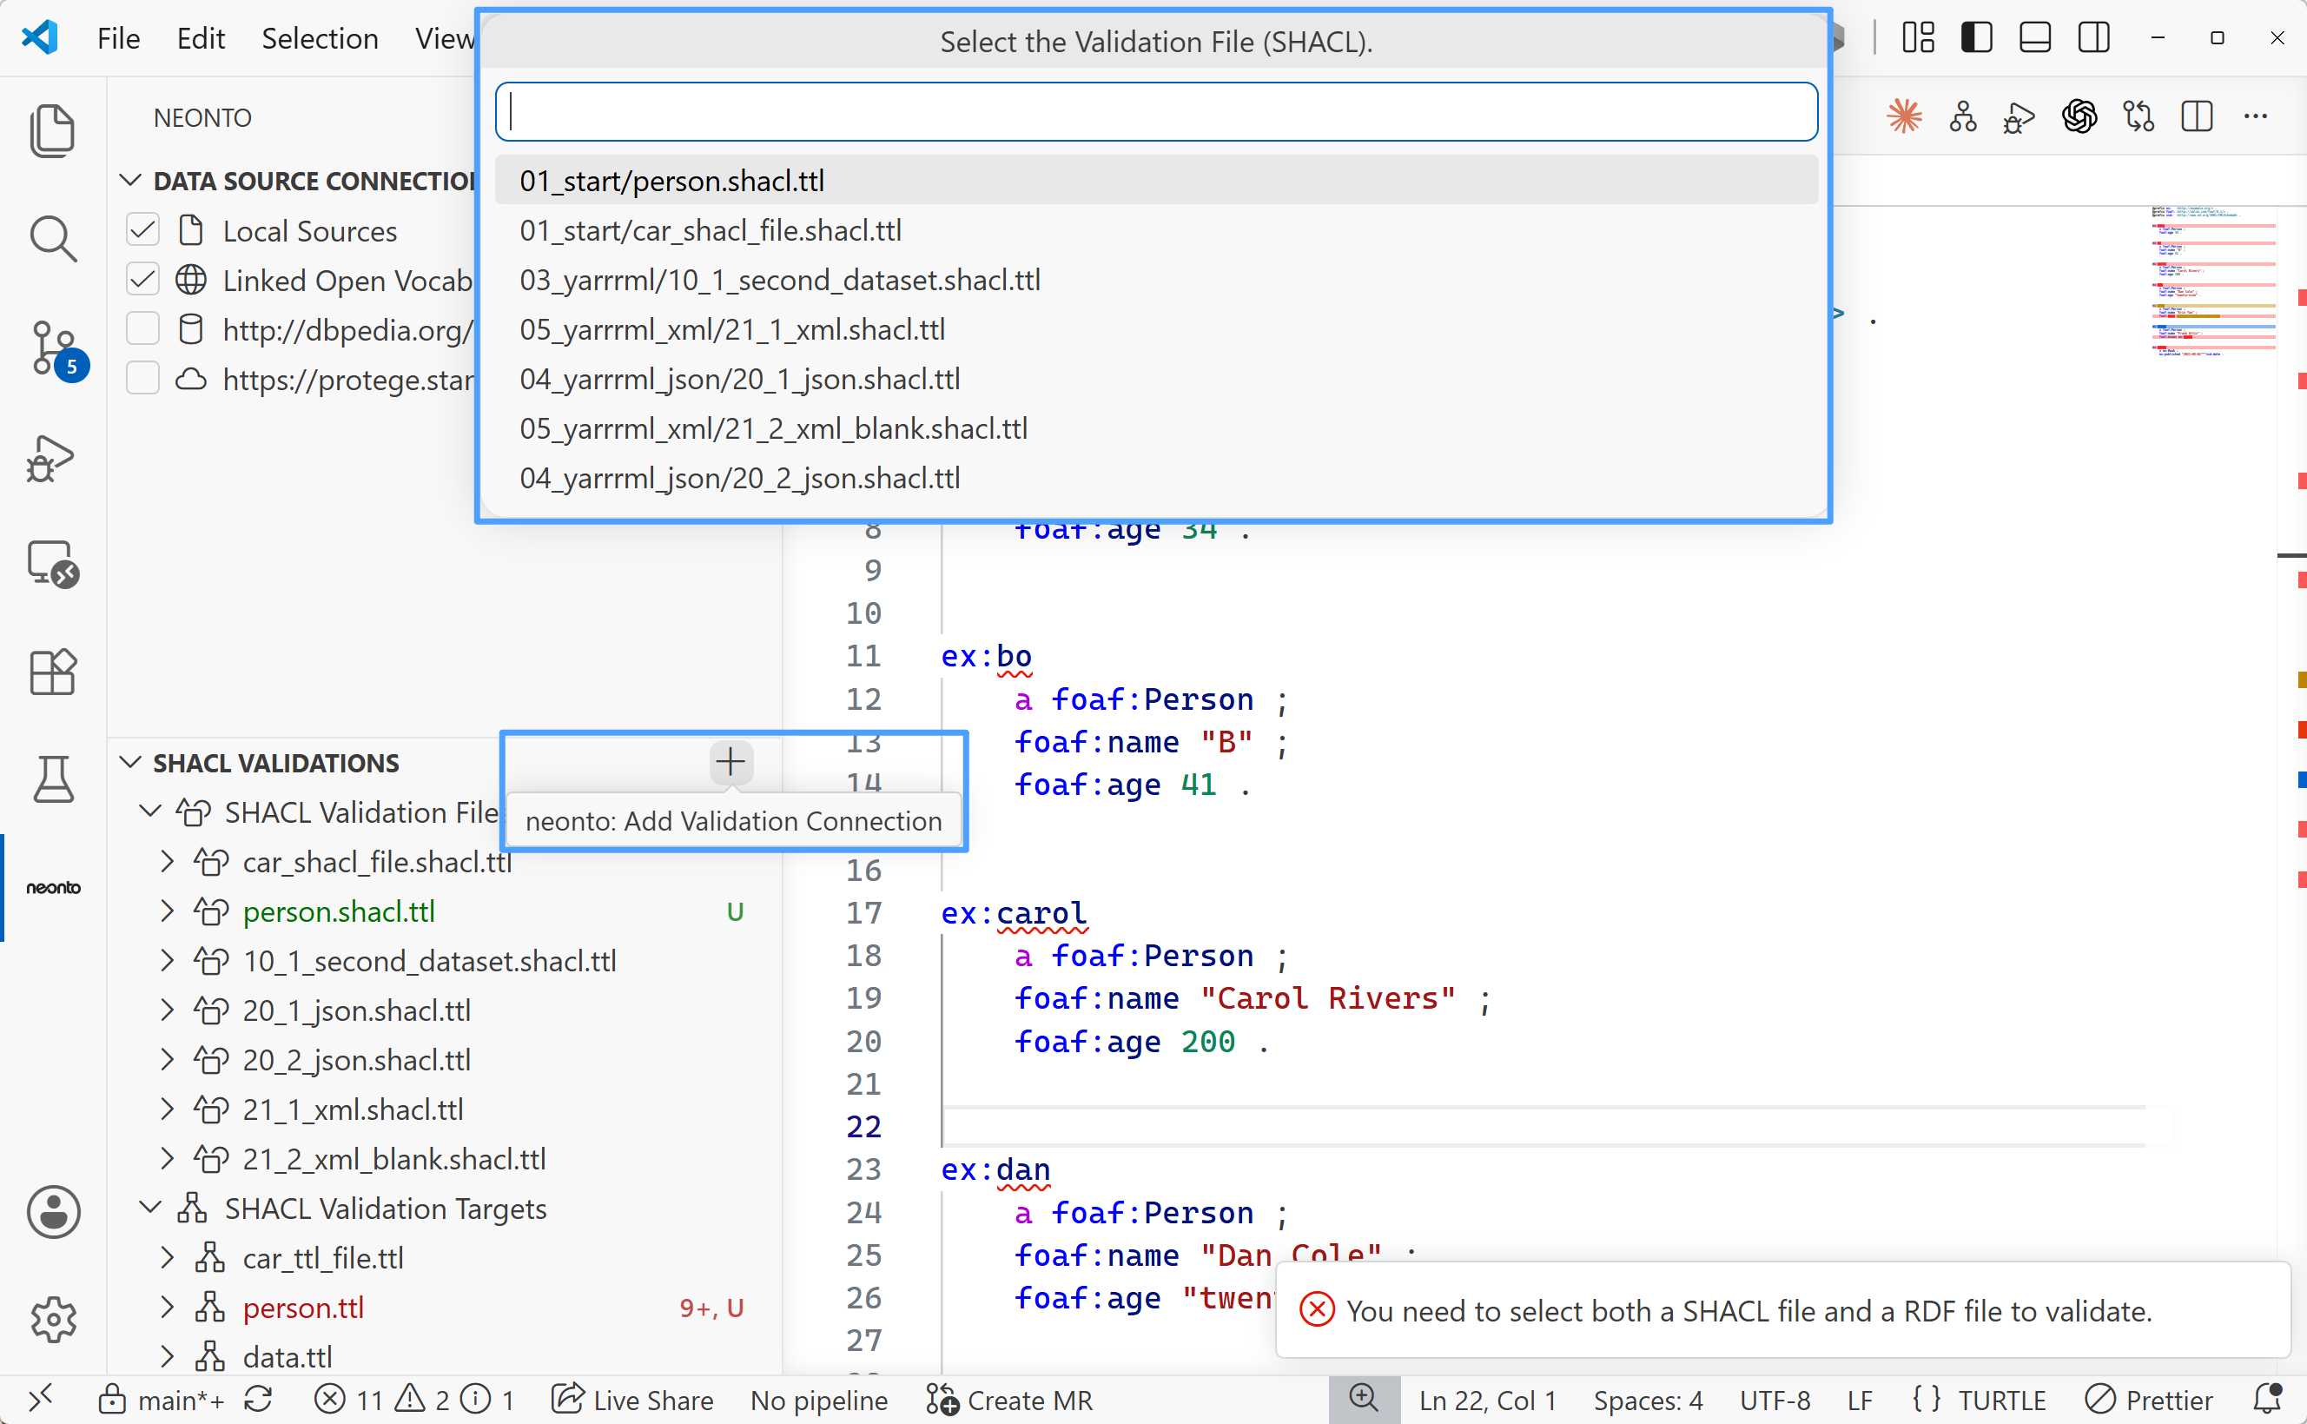Collapse the DATA SOURCE CONNECTIONS section
This screenshot has height=1424, width=2307.
click(131, 180)
